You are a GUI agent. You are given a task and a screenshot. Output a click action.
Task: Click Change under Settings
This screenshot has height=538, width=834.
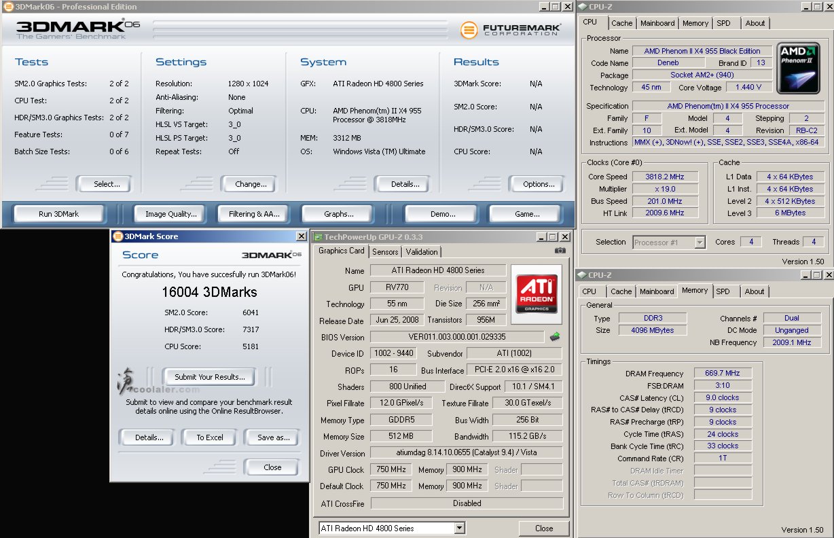point(251,184)
